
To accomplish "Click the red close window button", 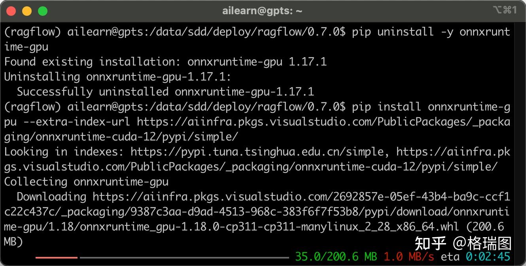I will [x=11, y=11].
